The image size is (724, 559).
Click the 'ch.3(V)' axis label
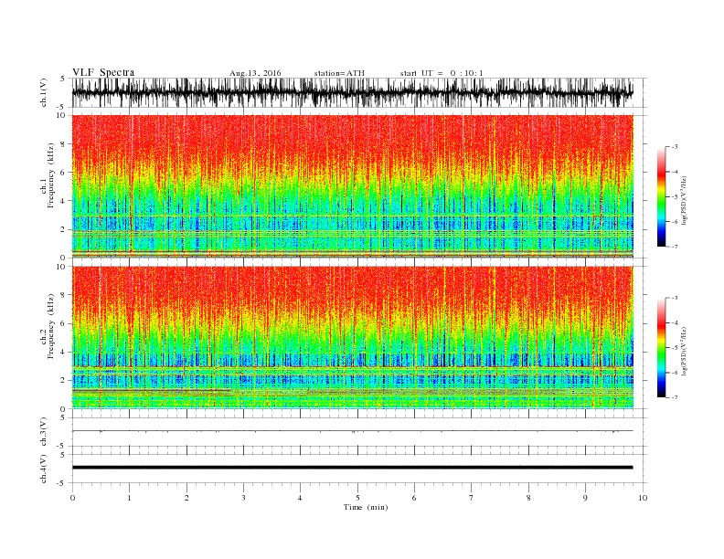[43, 432]
